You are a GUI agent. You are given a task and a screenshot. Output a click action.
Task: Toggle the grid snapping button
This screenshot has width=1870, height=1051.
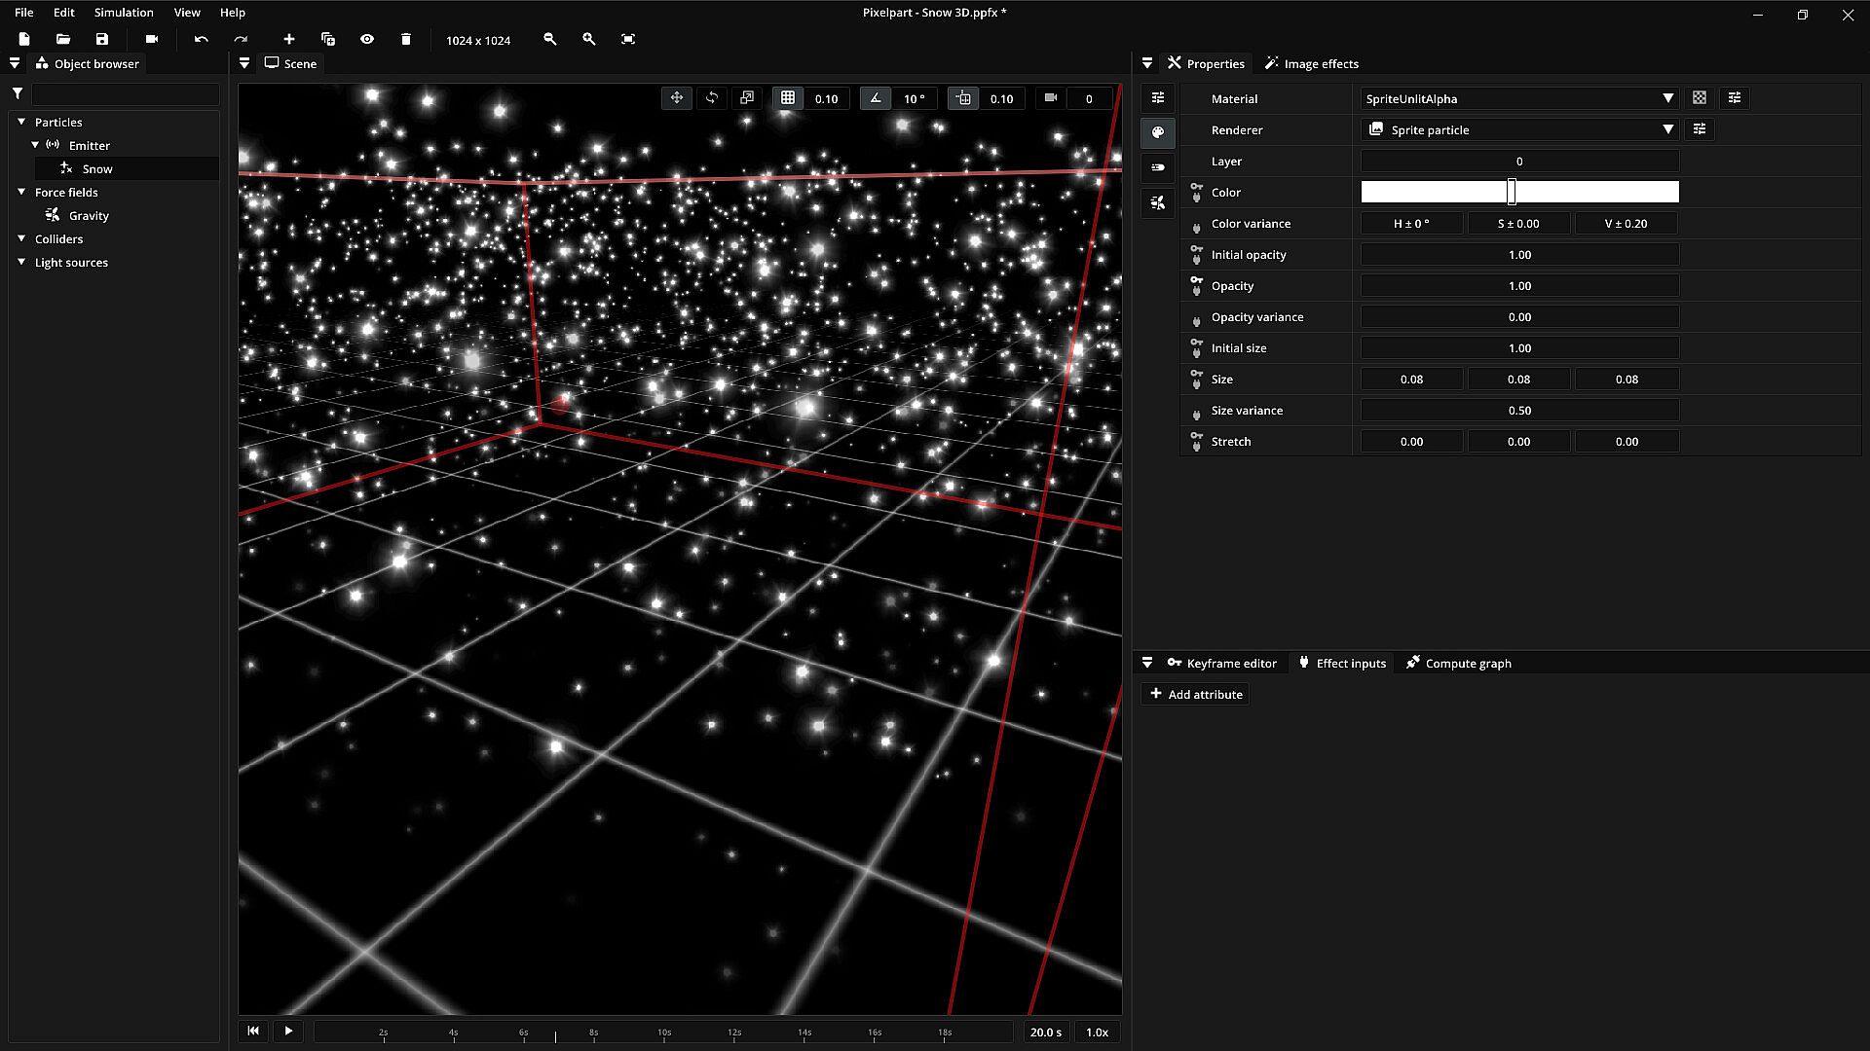click(788, 98)
